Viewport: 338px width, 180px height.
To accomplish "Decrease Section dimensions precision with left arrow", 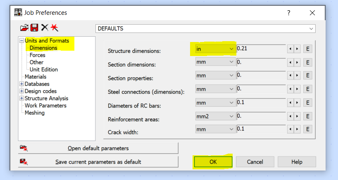I will point(290,63).
